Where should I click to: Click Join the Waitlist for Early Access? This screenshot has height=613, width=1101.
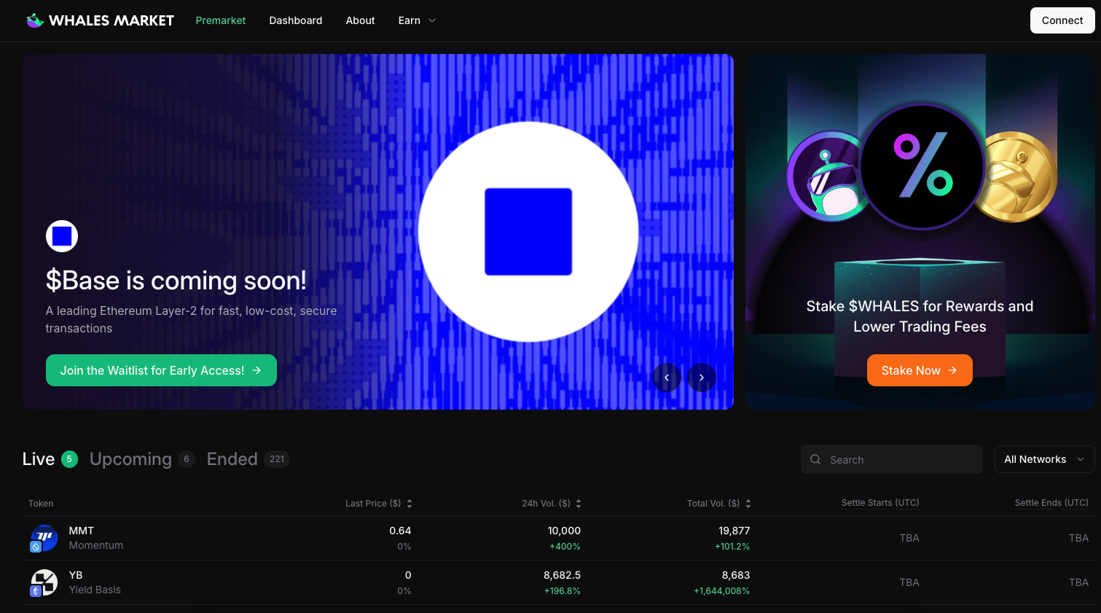click(x=161, y=370)
